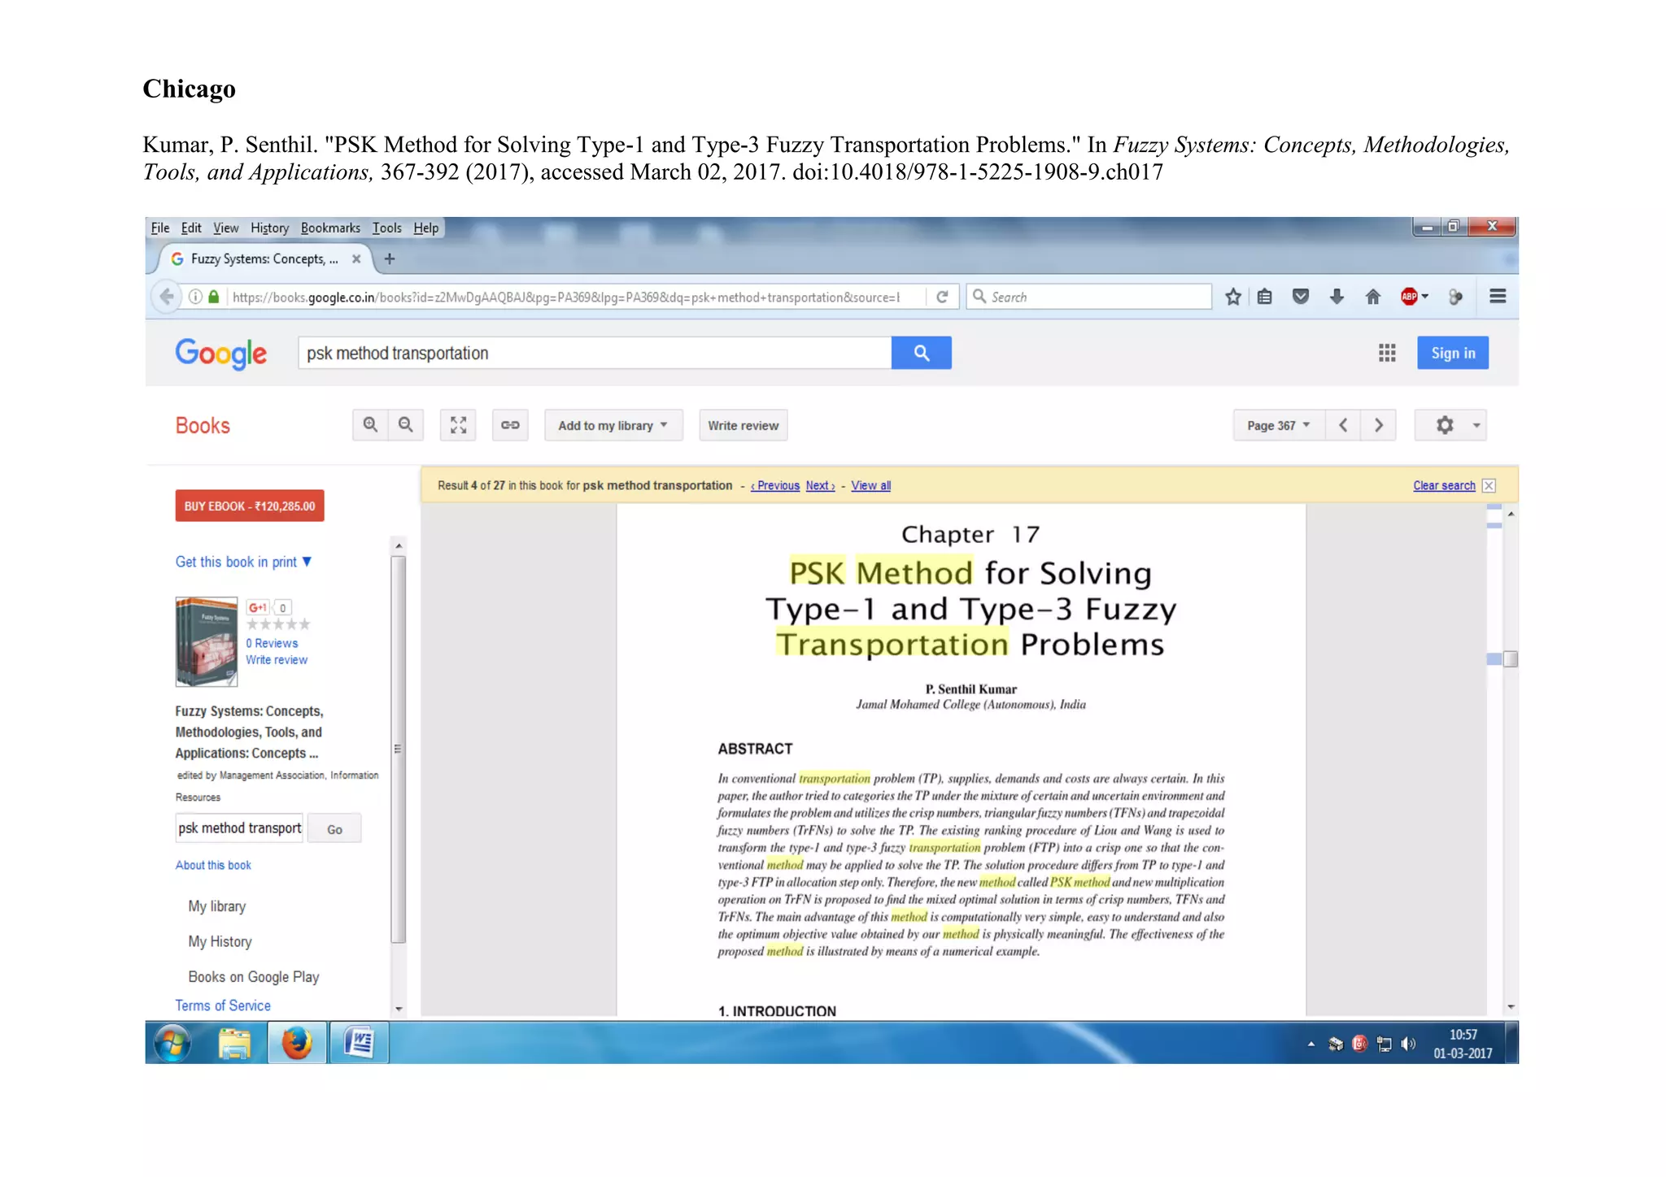Click the blue Google search magnifier button
Image resolution: width=1666 pixels, height=1177 pixels.
921,353
